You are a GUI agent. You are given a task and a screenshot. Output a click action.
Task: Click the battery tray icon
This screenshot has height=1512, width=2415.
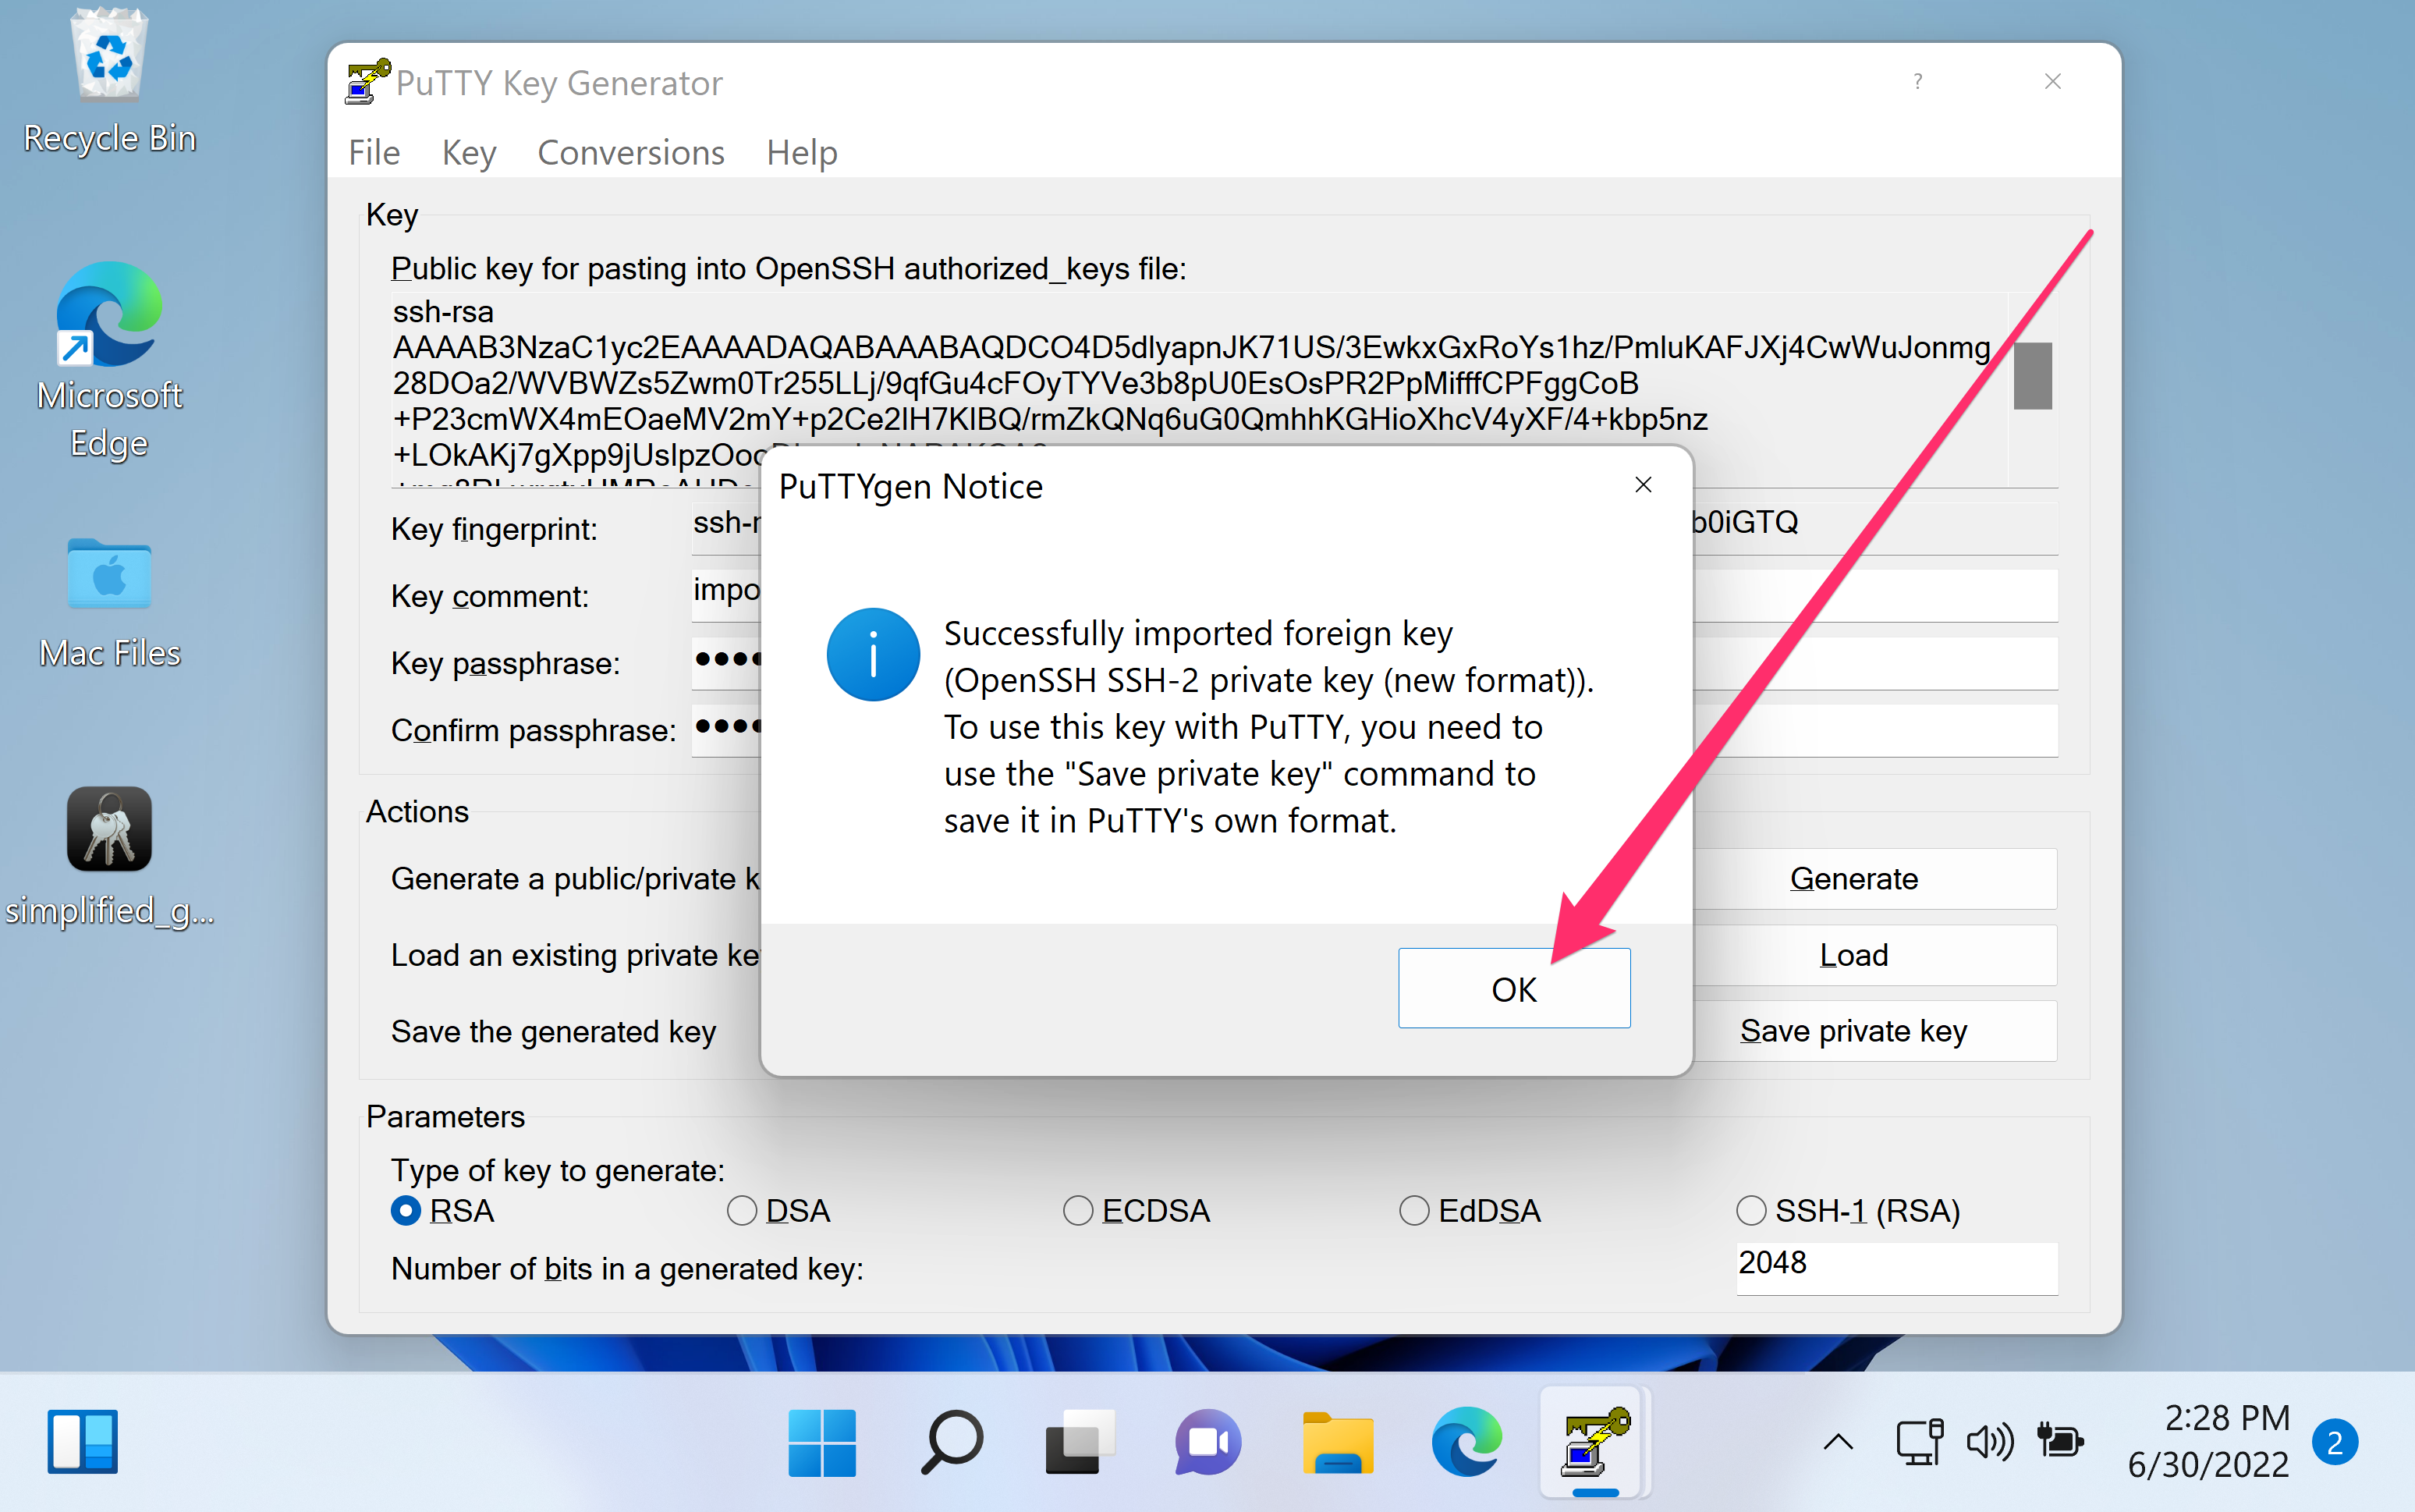coord(2059,1442)
